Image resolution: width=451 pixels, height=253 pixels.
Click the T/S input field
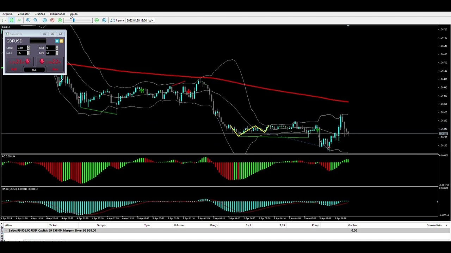point(51,48)
